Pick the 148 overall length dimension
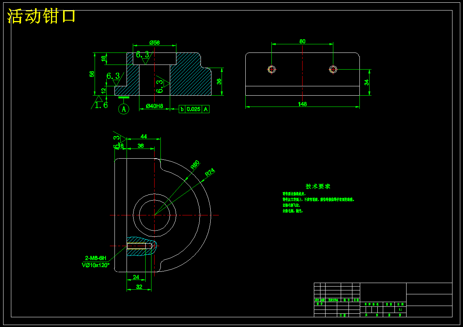Screen dimensions: 463x327 303,104
